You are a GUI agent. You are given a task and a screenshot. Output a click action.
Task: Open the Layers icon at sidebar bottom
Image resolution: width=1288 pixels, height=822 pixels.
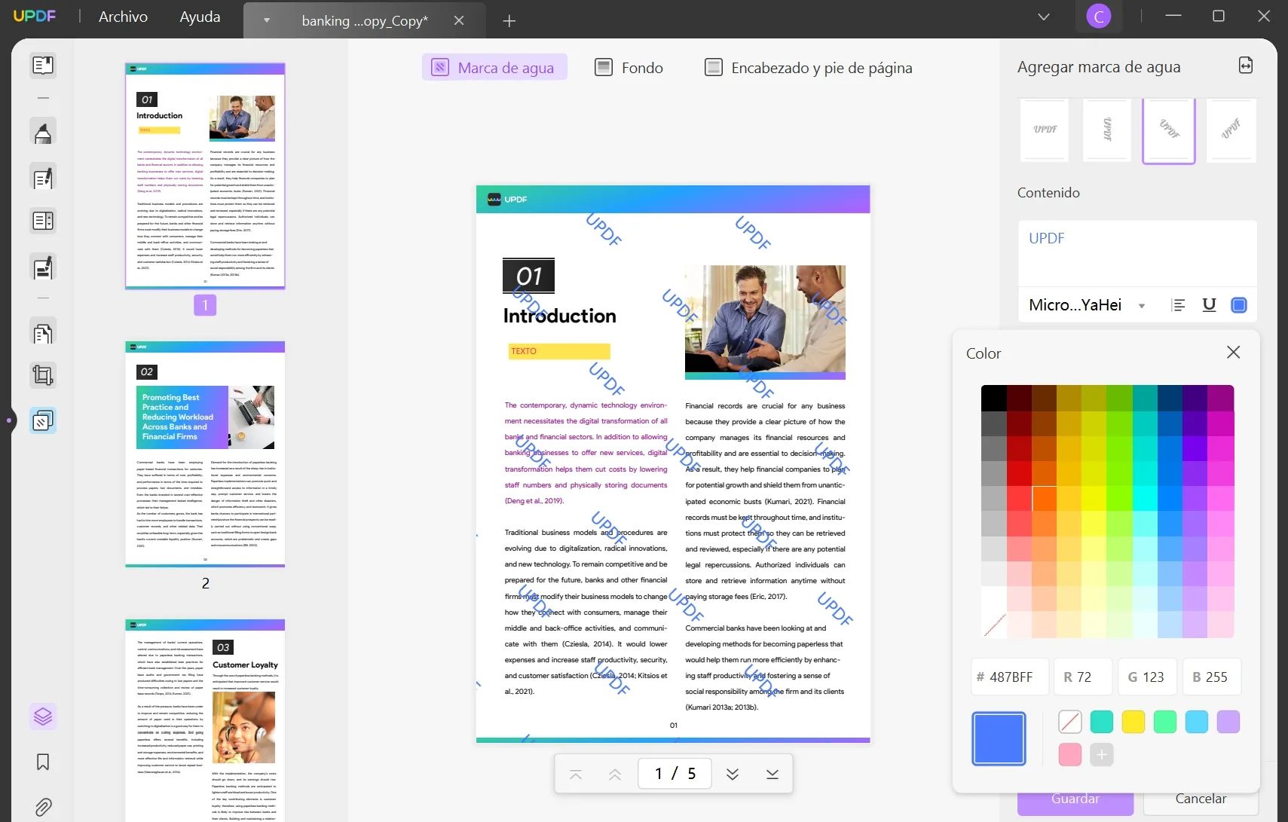(43, 716)
